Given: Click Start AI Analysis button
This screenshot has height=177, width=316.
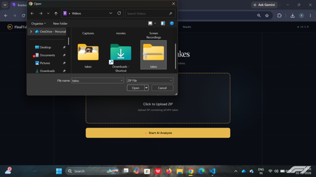Looking at the screenshot, I should click(158, 133).
